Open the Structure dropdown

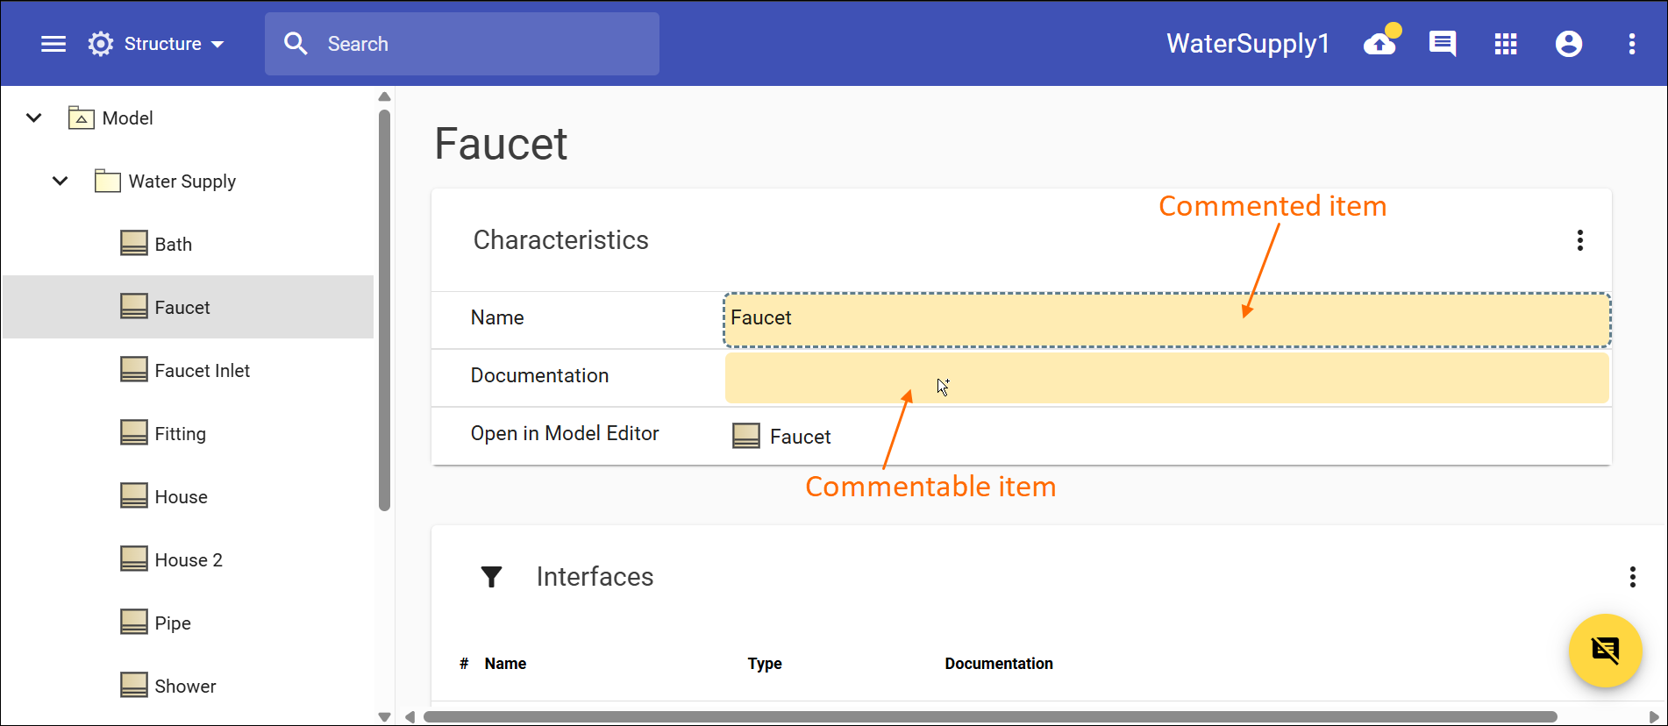(x=158, y=44)
